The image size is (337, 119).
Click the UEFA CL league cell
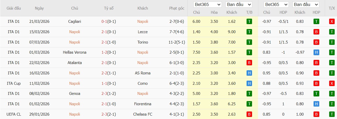(x=14, y=114)
